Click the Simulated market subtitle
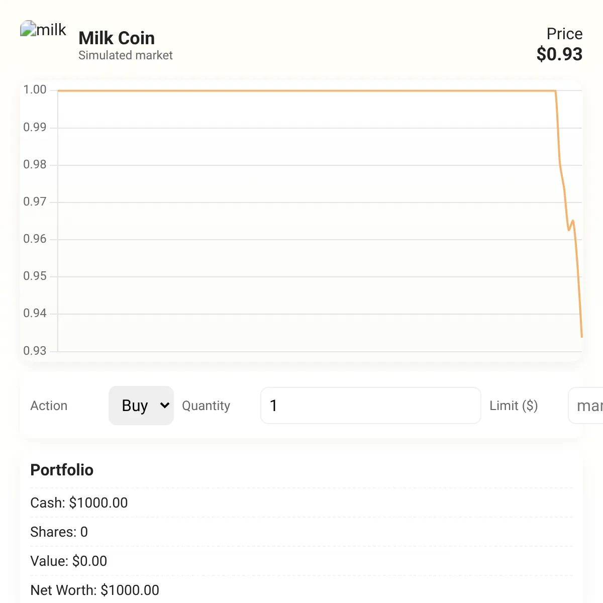 click(x=126, y=55)
